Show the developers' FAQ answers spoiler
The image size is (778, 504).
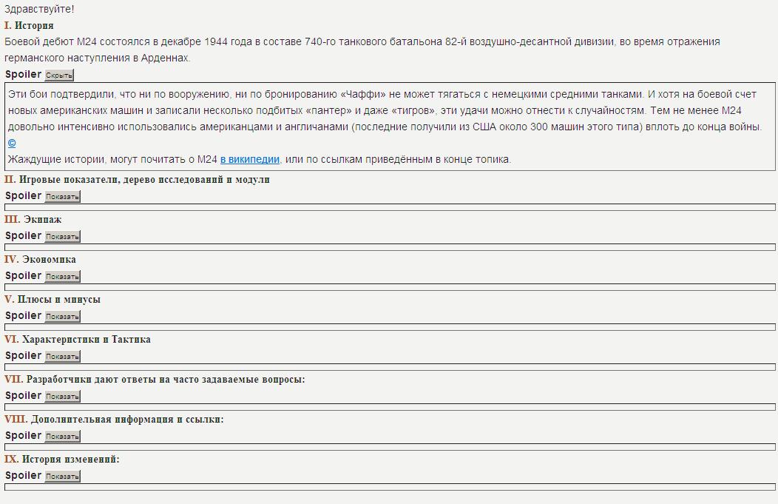tap(62, 397)
